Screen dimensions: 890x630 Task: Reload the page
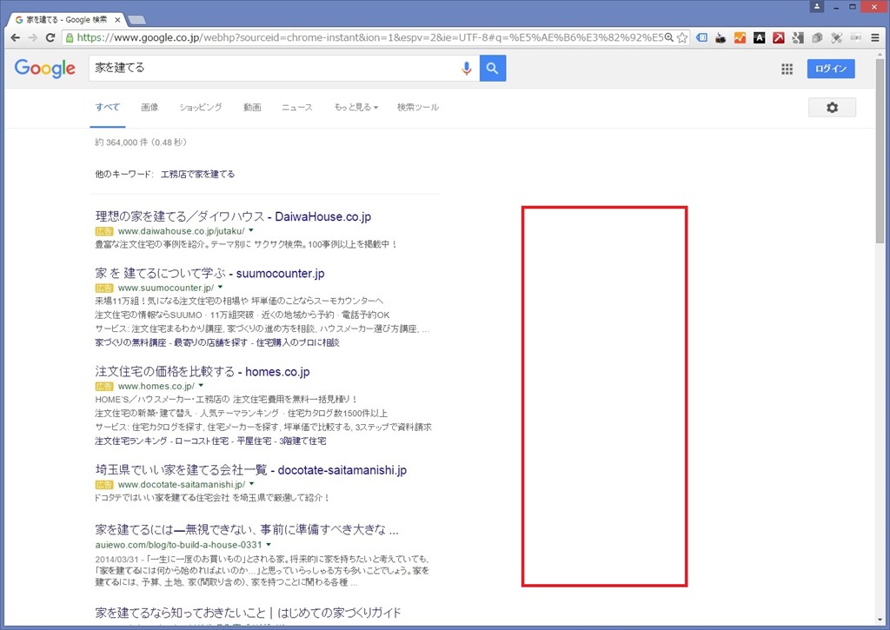(50, 38)
